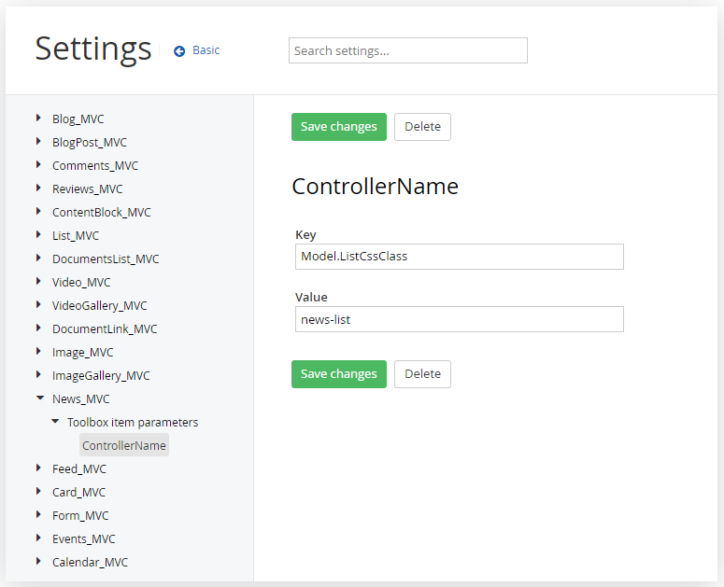
Task: Focus the Search settings field
Action: [x=407, y=50]
